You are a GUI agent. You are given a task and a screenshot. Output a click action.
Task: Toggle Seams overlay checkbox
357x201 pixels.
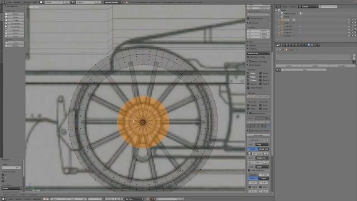(x=248, y=84)
